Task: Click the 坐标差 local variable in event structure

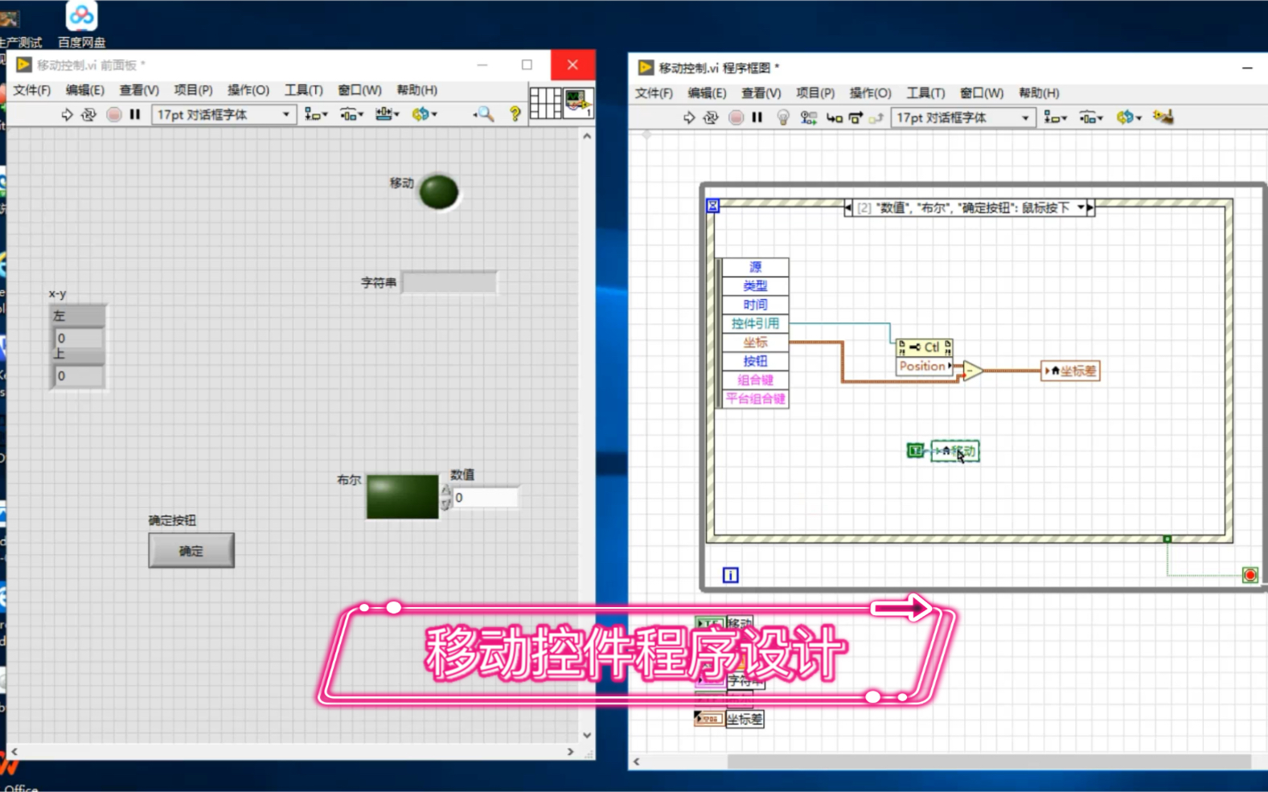Action: 1070,371
